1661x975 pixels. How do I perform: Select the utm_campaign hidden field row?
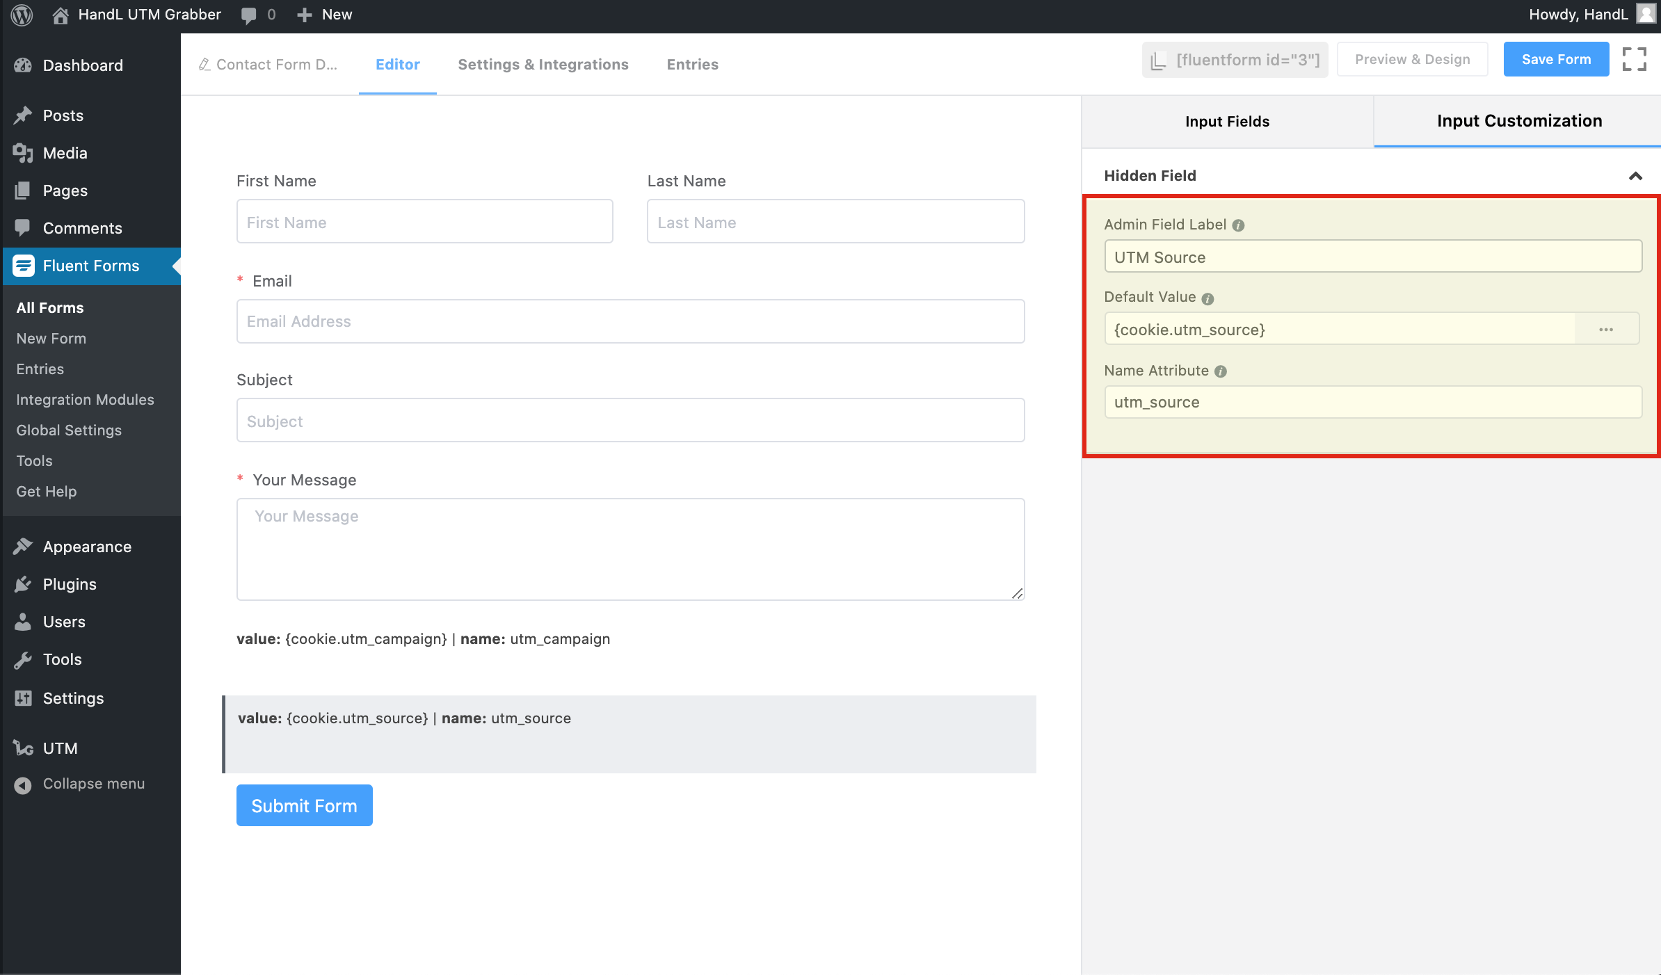coord(423,639)
